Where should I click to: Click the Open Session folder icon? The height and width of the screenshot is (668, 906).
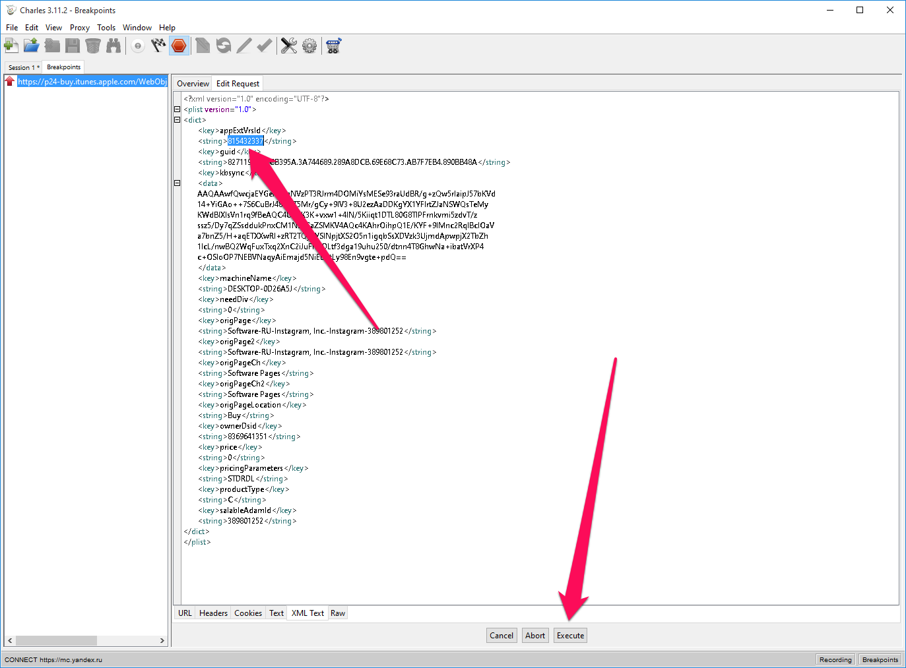pos(32,46)
